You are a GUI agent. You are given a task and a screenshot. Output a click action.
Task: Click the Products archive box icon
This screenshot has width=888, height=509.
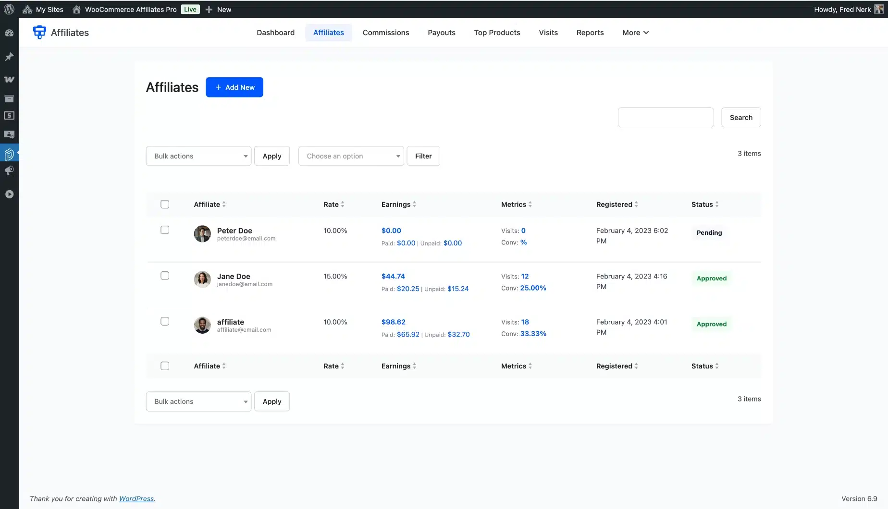pyautogui.click(x=9, y=99)
